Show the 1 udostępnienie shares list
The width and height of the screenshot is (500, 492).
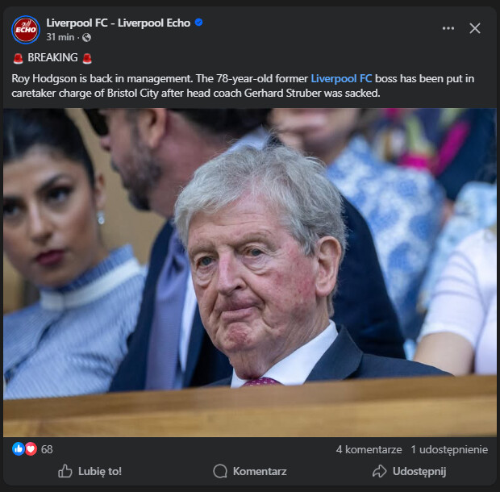[x=449, y=449]
